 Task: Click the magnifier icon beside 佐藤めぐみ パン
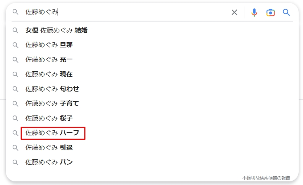coord(16,163)
